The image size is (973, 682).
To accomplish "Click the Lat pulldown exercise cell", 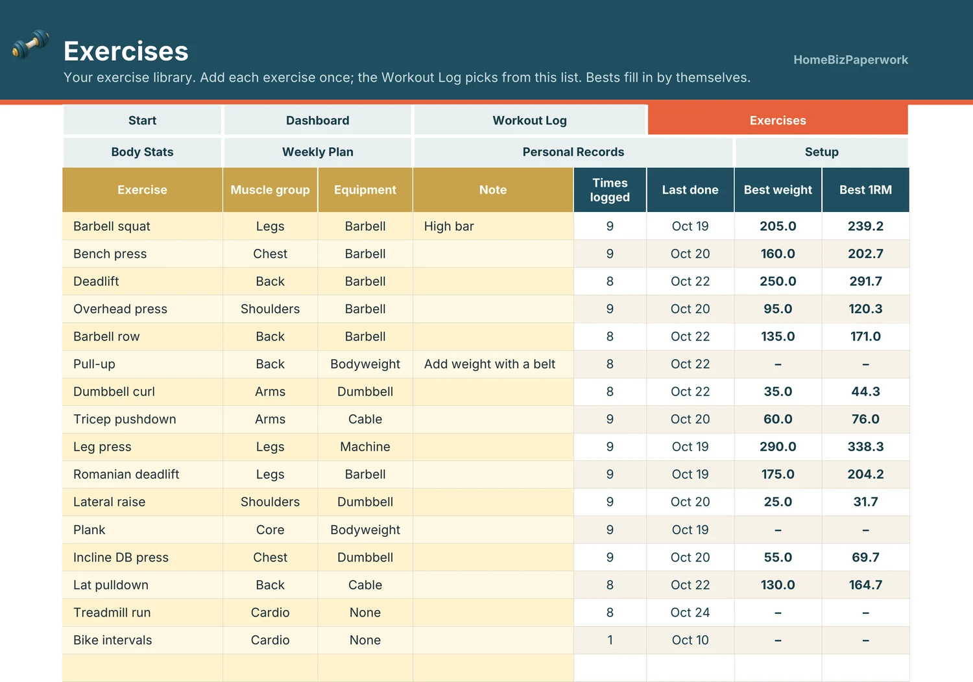I will point(142,585).
